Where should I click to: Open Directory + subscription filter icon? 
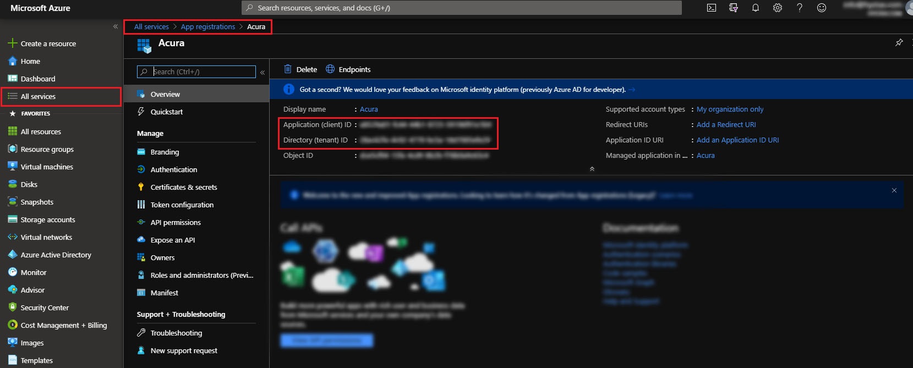coord(734,8)
